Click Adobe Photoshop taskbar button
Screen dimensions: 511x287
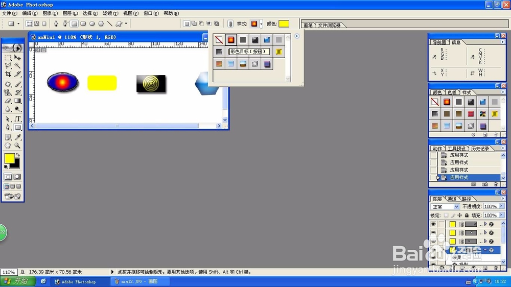(x=80, y=281)
